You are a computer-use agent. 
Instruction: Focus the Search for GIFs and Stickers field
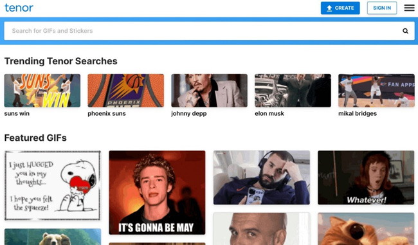coord(209,31)
